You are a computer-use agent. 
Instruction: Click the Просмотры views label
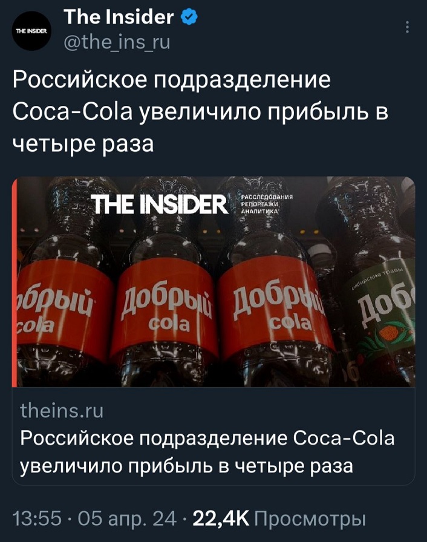coord(310,519)
